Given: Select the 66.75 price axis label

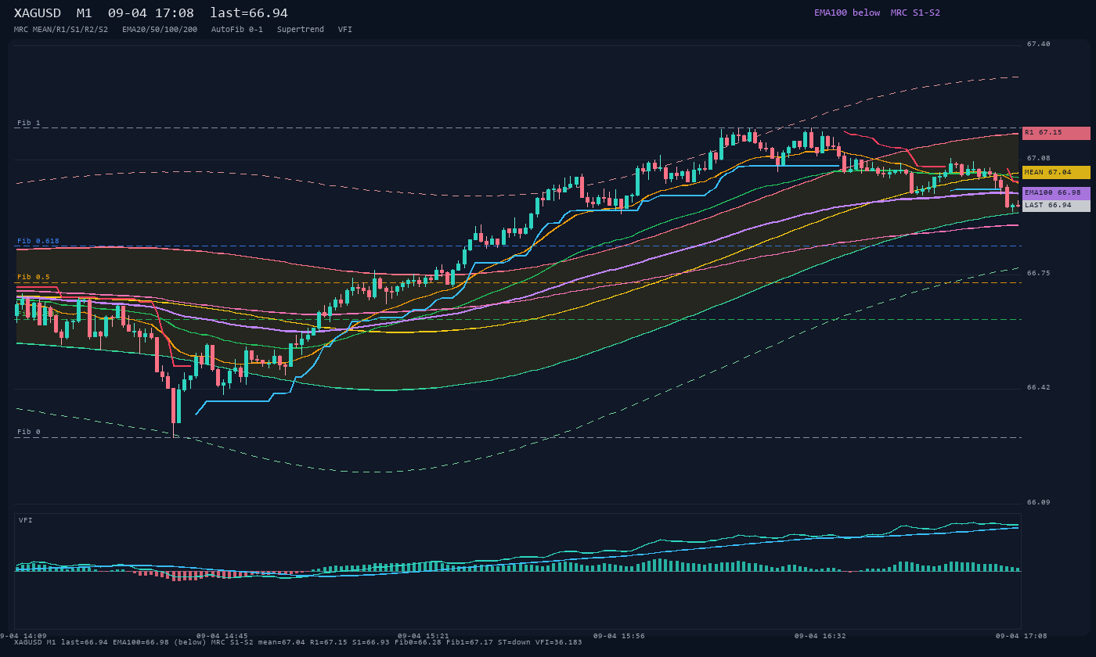Looking at the screenshot, I should (1039, 273).
